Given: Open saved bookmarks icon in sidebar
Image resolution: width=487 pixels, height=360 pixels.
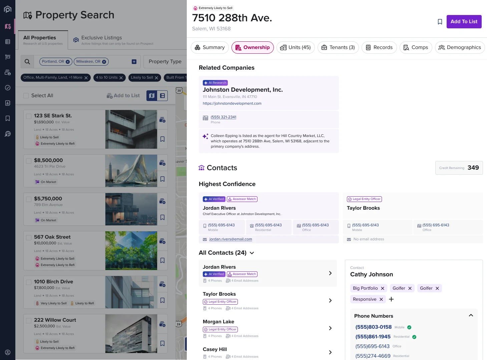Looking at the screenshot, I should [x=8, y=118].
